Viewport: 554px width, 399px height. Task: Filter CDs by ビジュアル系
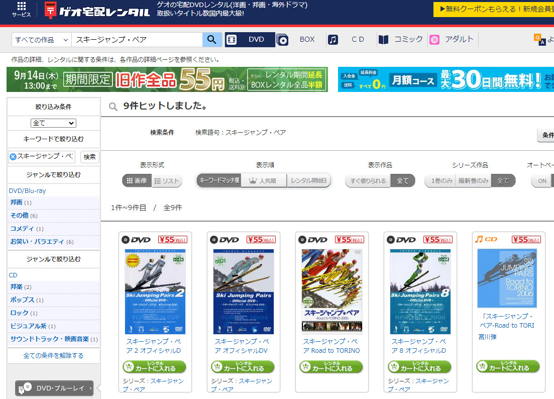coord(28,326)
